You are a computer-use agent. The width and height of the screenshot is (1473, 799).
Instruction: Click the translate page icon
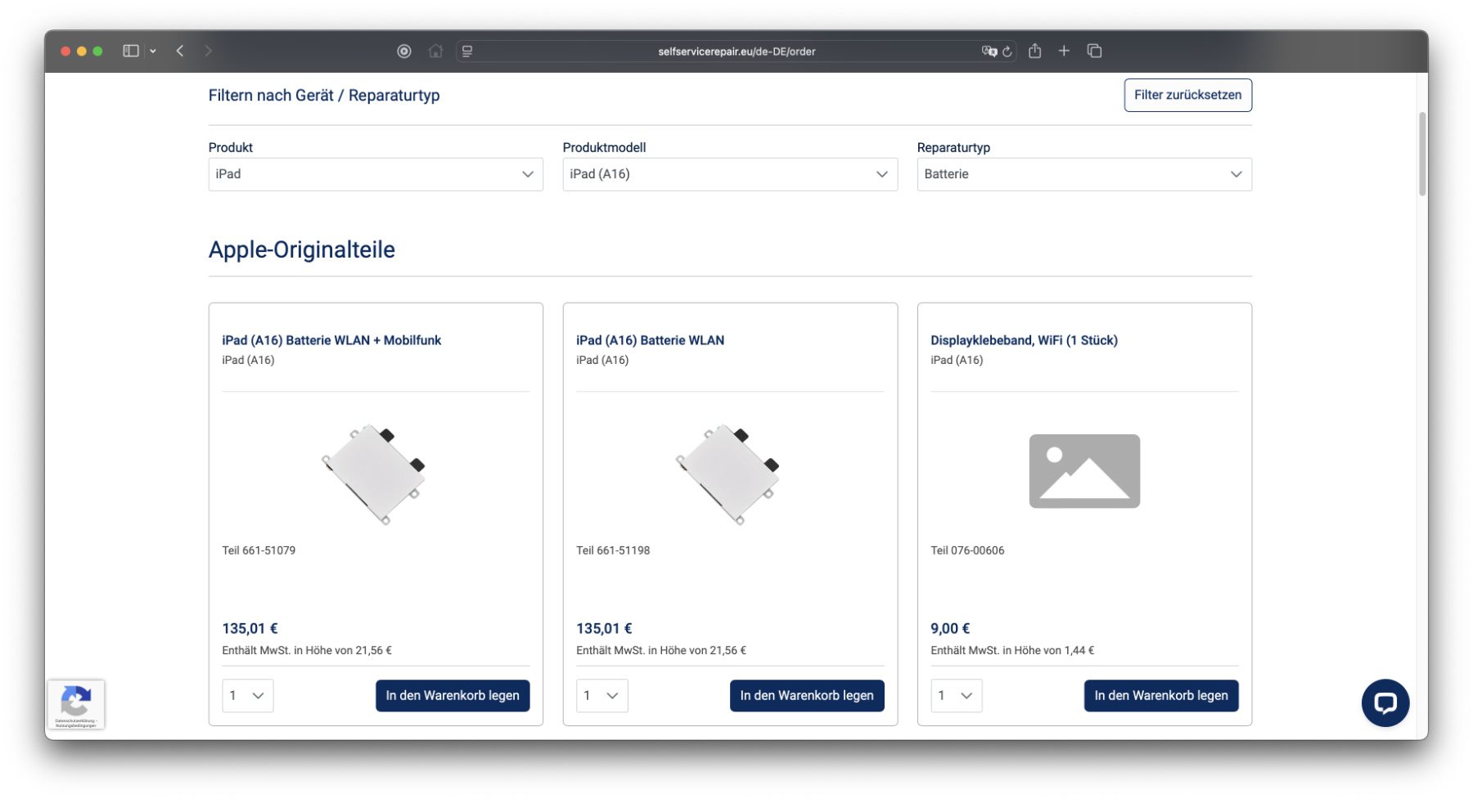point(989,52)
